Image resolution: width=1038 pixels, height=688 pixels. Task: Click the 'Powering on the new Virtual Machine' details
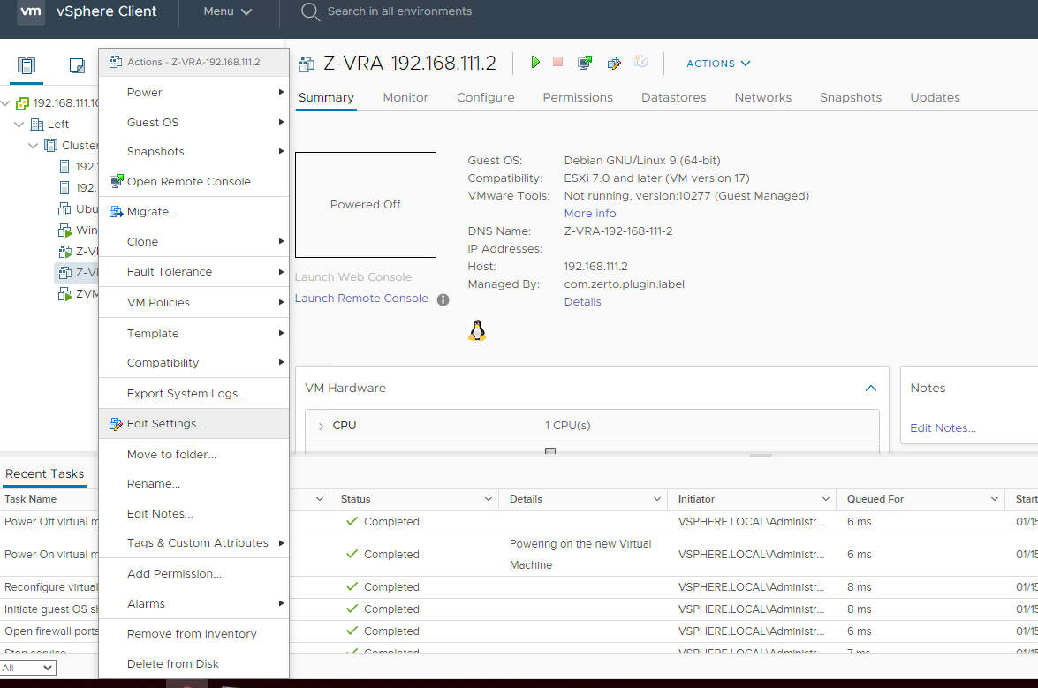[x=580, y=555]
